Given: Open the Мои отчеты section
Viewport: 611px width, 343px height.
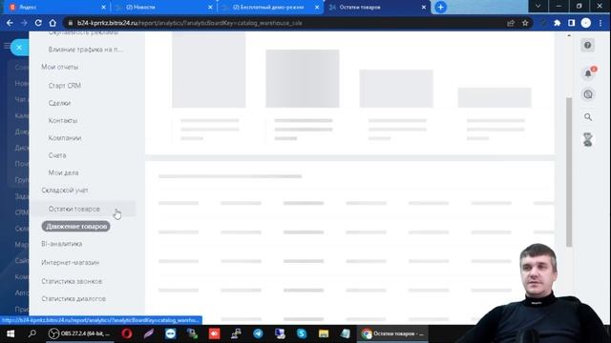Looking at the screenshot, I should [59, 67].
